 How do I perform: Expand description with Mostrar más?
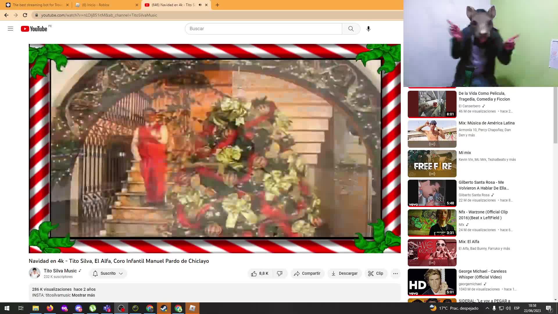coord(83,295)
